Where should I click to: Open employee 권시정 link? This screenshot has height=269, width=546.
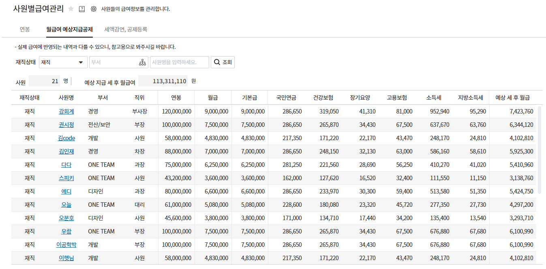(66, 125)
